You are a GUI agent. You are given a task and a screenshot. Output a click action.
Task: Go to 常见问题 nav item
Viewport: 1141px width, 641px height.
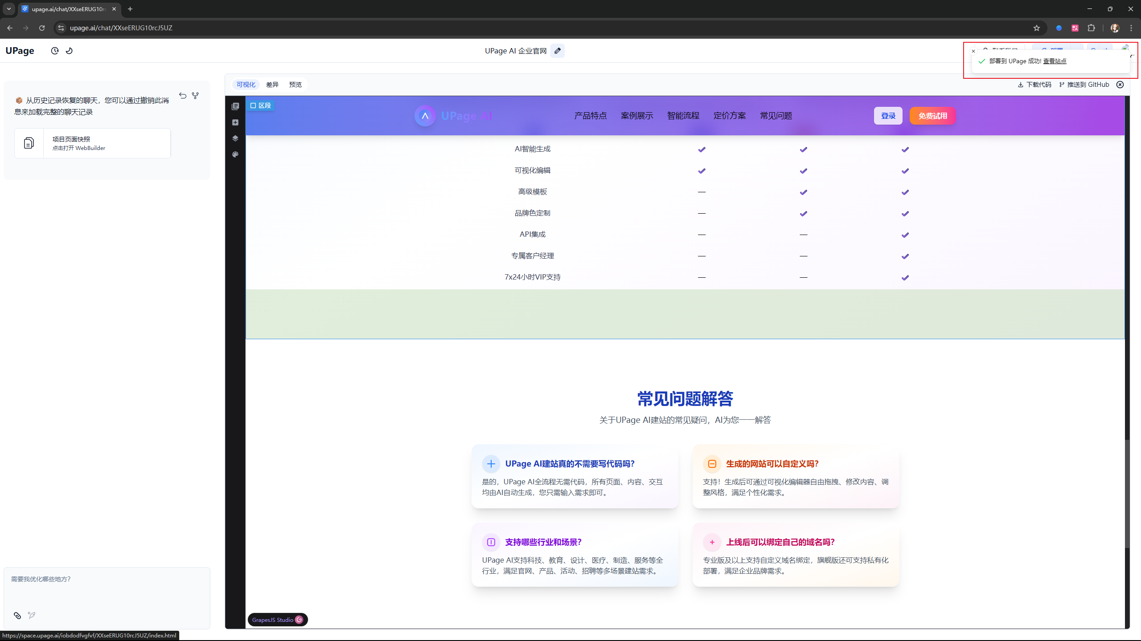point(776,116)
